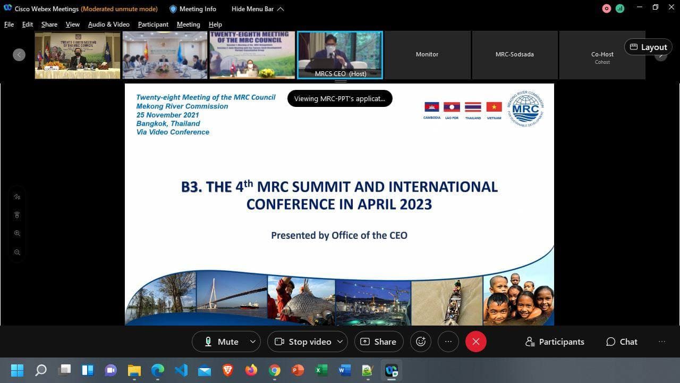Show previous participant videos with left arrow
The height and width of the screenshot is (383, 680).
tap(19, 55)
